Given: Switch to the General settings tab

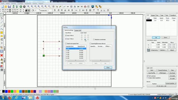Looking at the screenshot, I should click(x=69, y=30).
